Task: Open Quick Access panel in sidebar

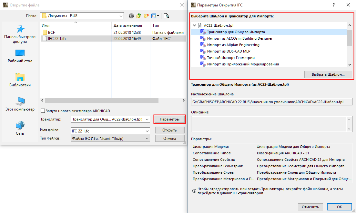Action: [20, 34]
